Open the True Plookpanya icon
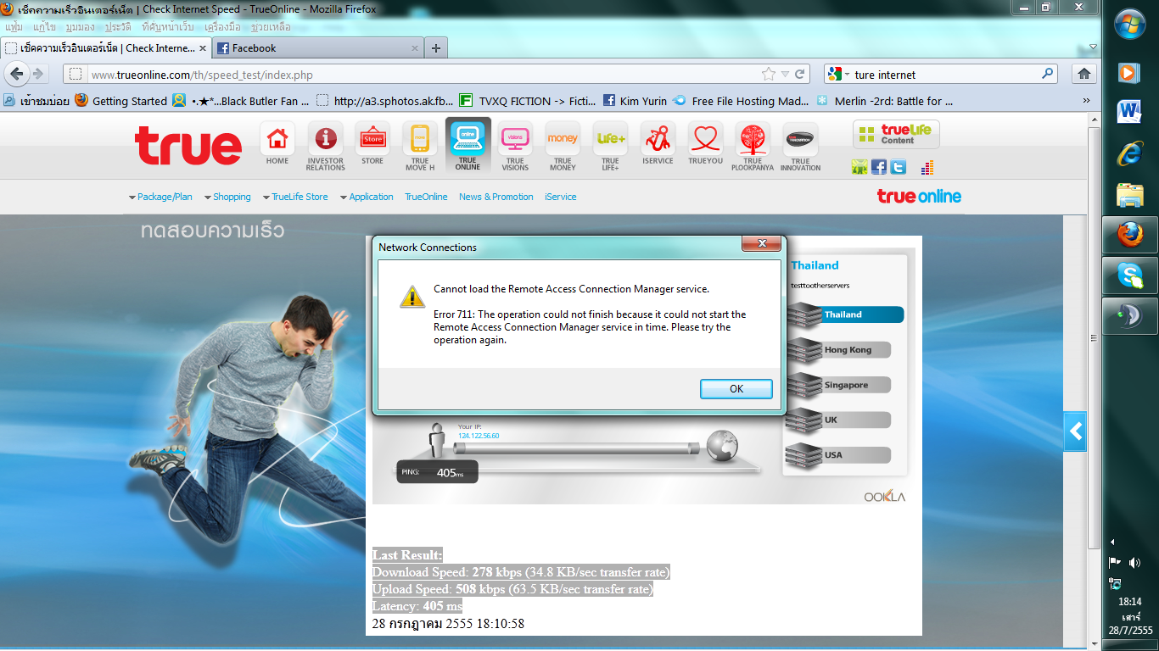 tap(753, 147)
